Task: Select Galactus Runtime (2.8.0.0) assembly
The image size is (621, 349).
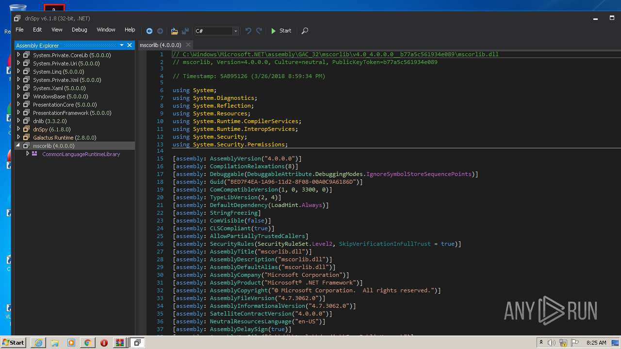Action: point(65,138)
